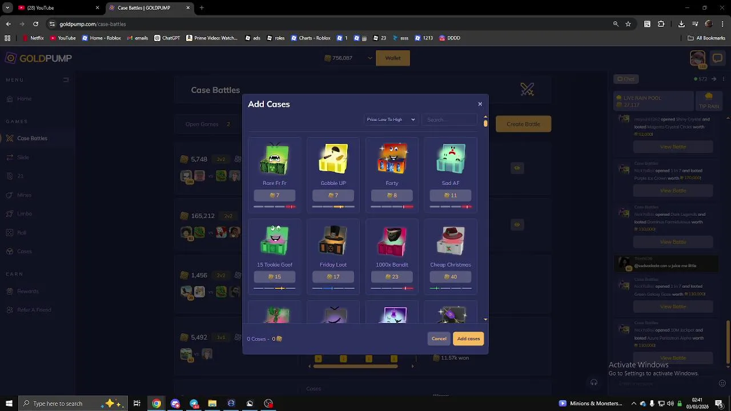This screenshot has height=411, width=731.
Task: Open the Downloads icon in Chrome
Action: pyautogui.click(x=681, y=24)
